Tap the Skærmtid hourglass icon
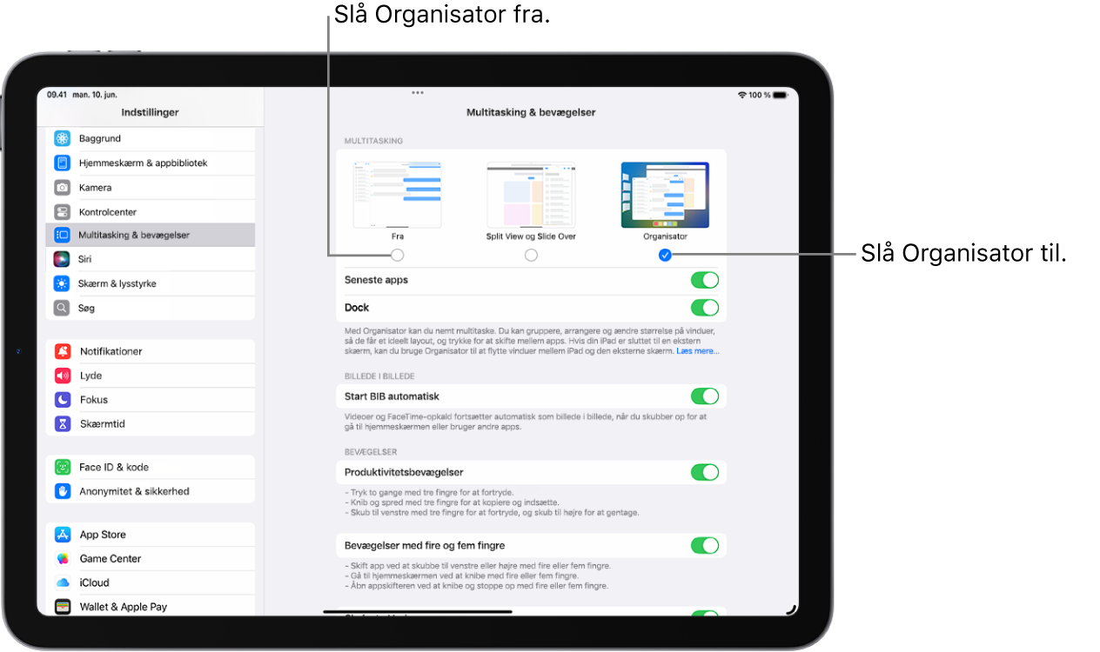The height and width of the screenshot is (652, 1100). click(x=63, y=423)
